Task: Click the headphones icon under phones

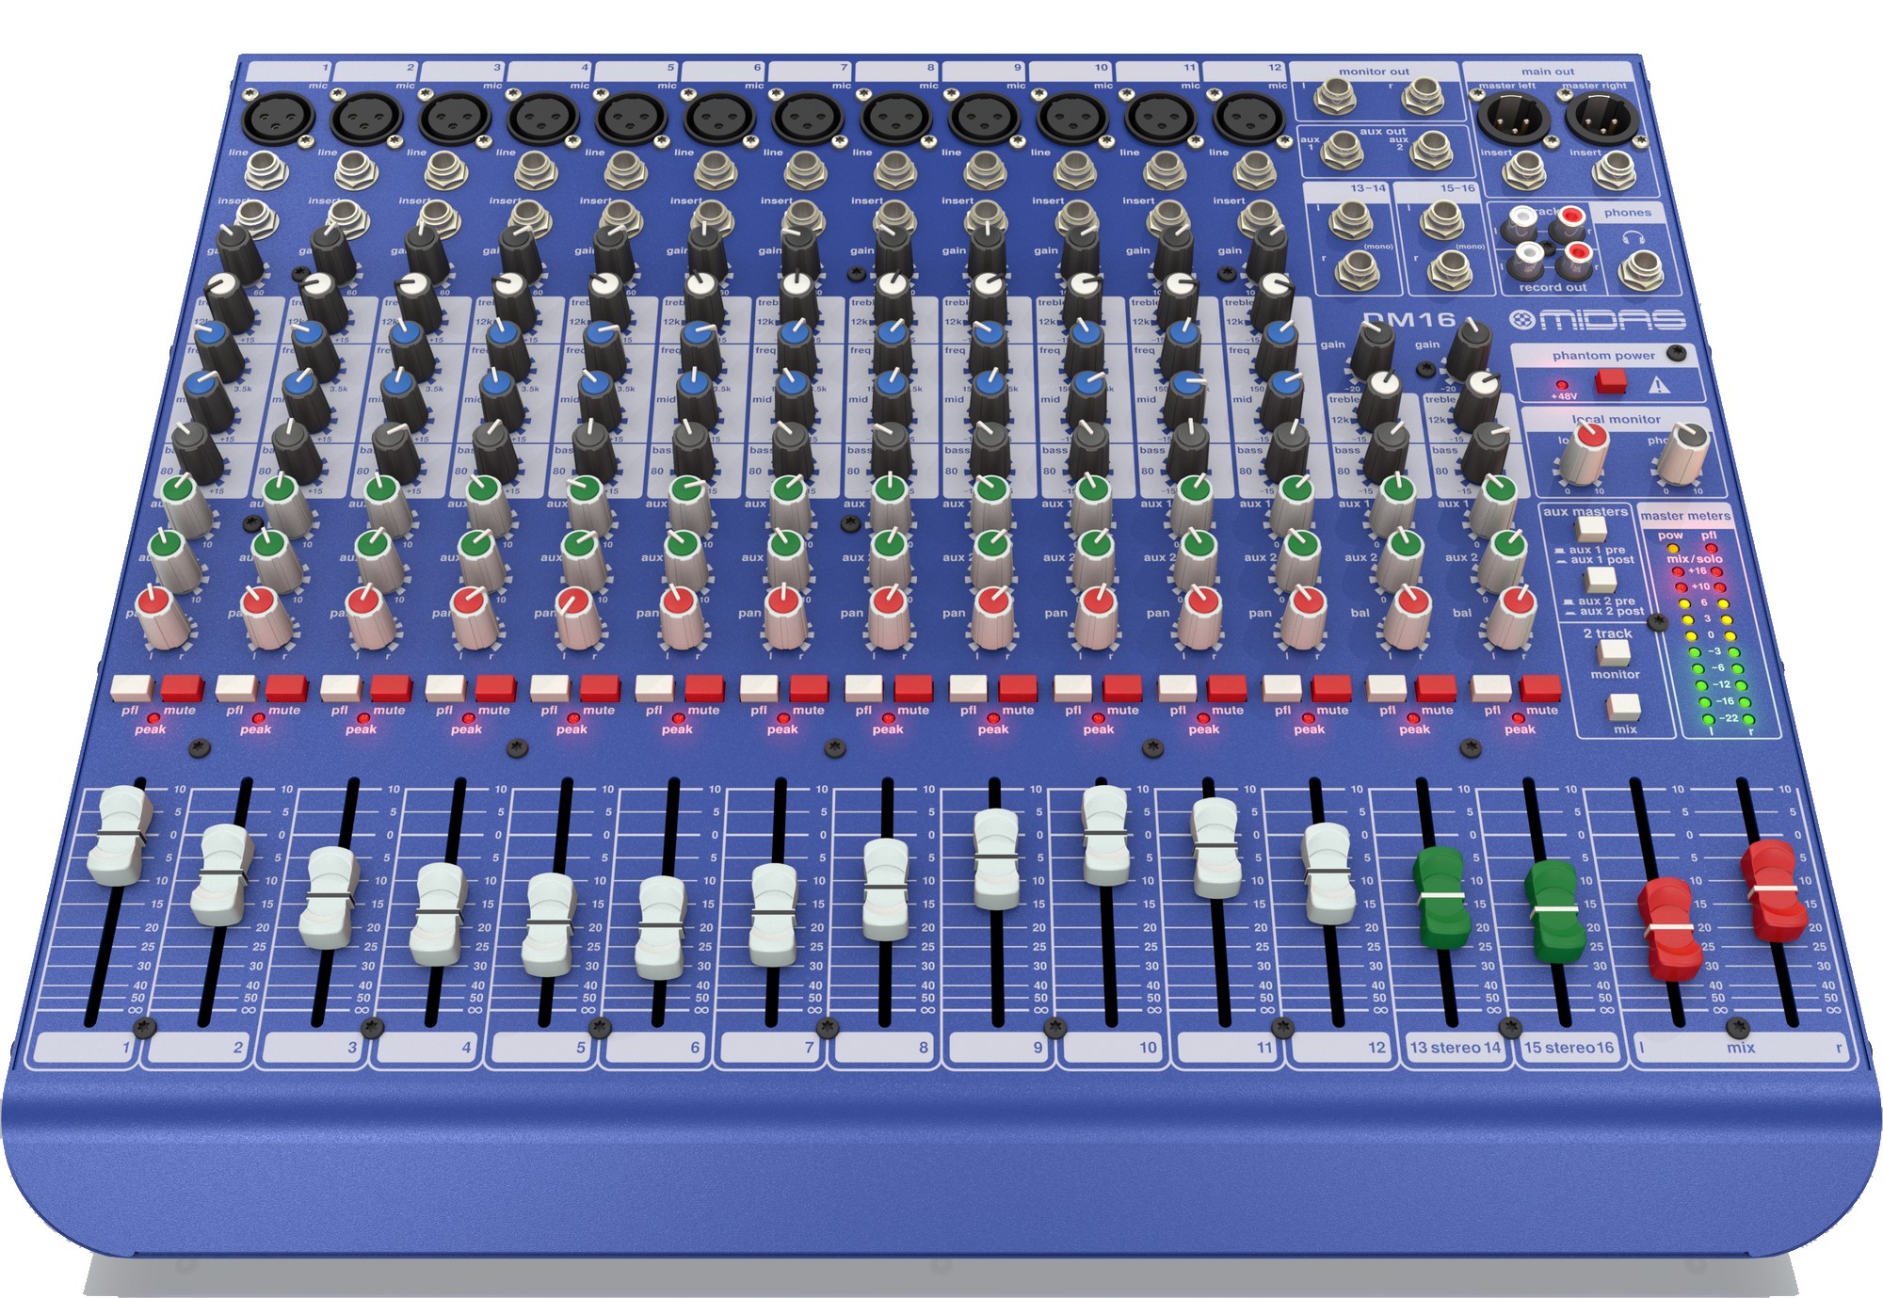Action: click(1634, 238)
